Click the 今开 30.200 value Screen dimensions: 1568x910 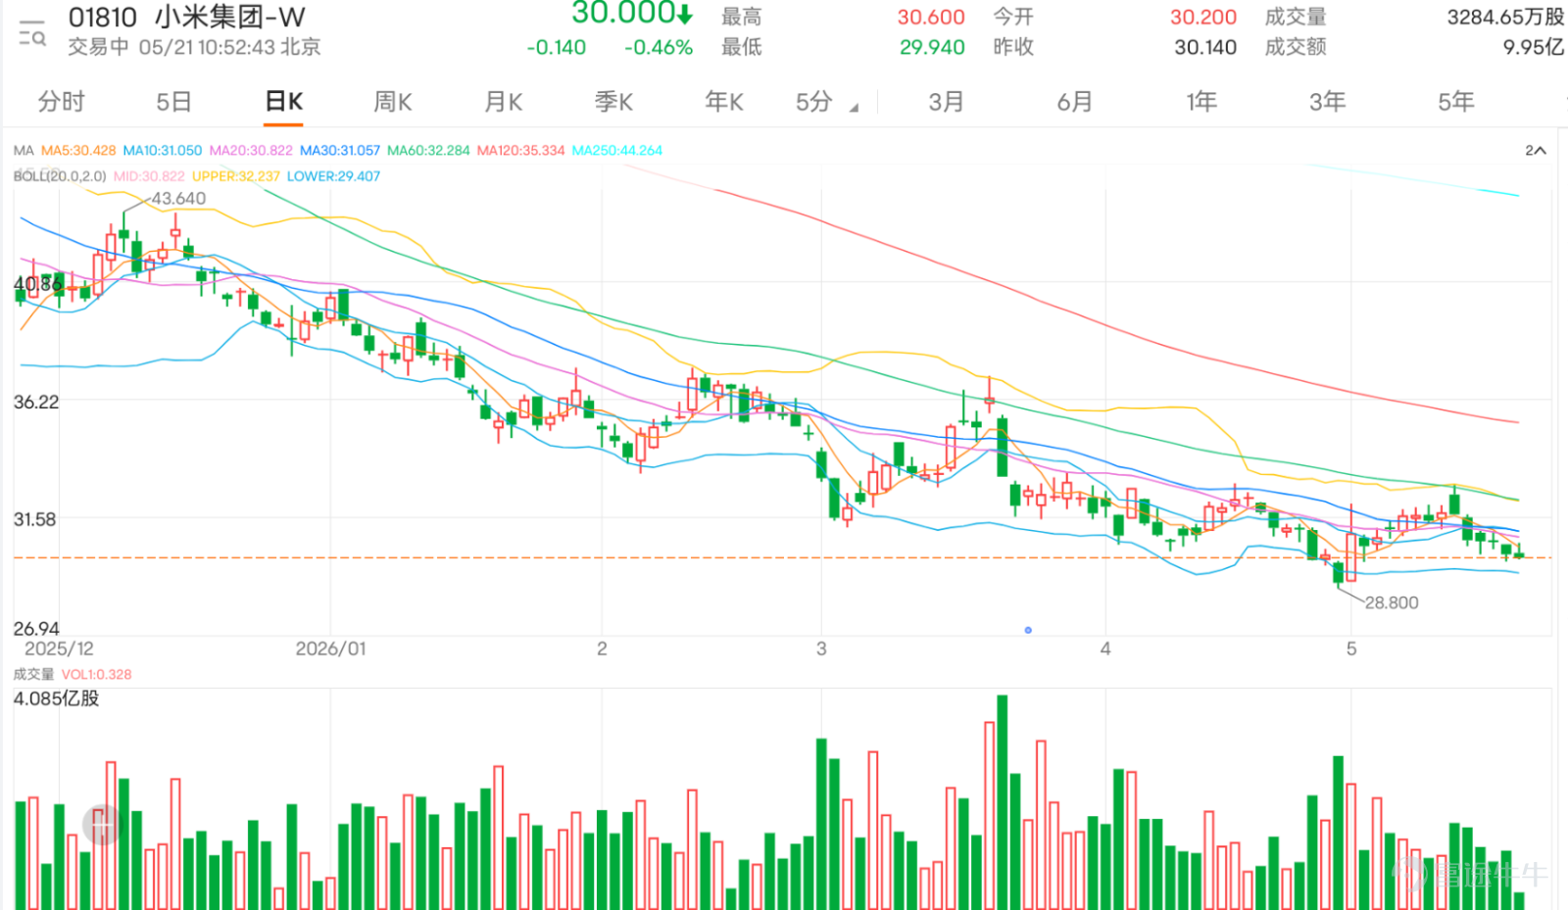1203,17
